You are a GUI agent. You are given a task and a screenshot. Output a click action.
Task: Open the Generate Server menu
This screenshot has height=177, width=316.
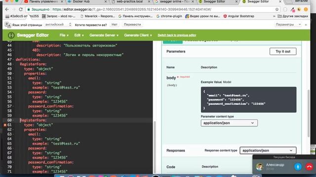[104, 35]
